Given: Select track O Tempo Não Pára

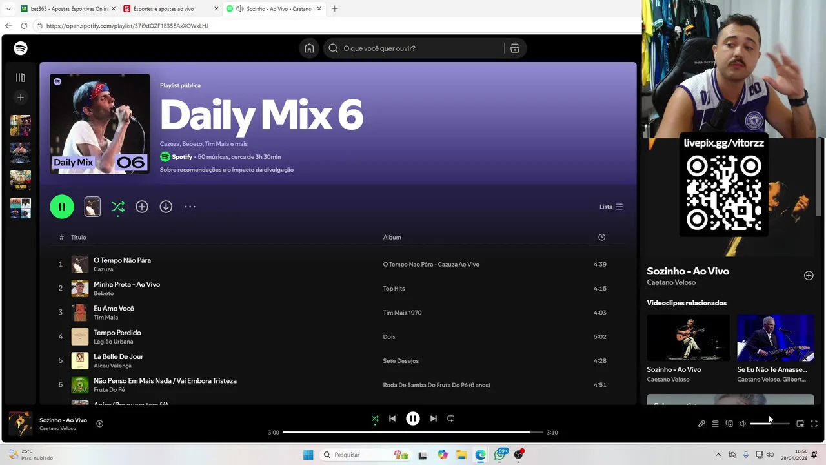Looking at the screenshot, I should tap(122, 260).
